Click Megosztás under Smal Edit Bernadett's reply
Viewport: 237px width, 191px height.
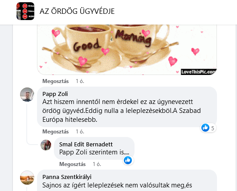coord(73,164)
